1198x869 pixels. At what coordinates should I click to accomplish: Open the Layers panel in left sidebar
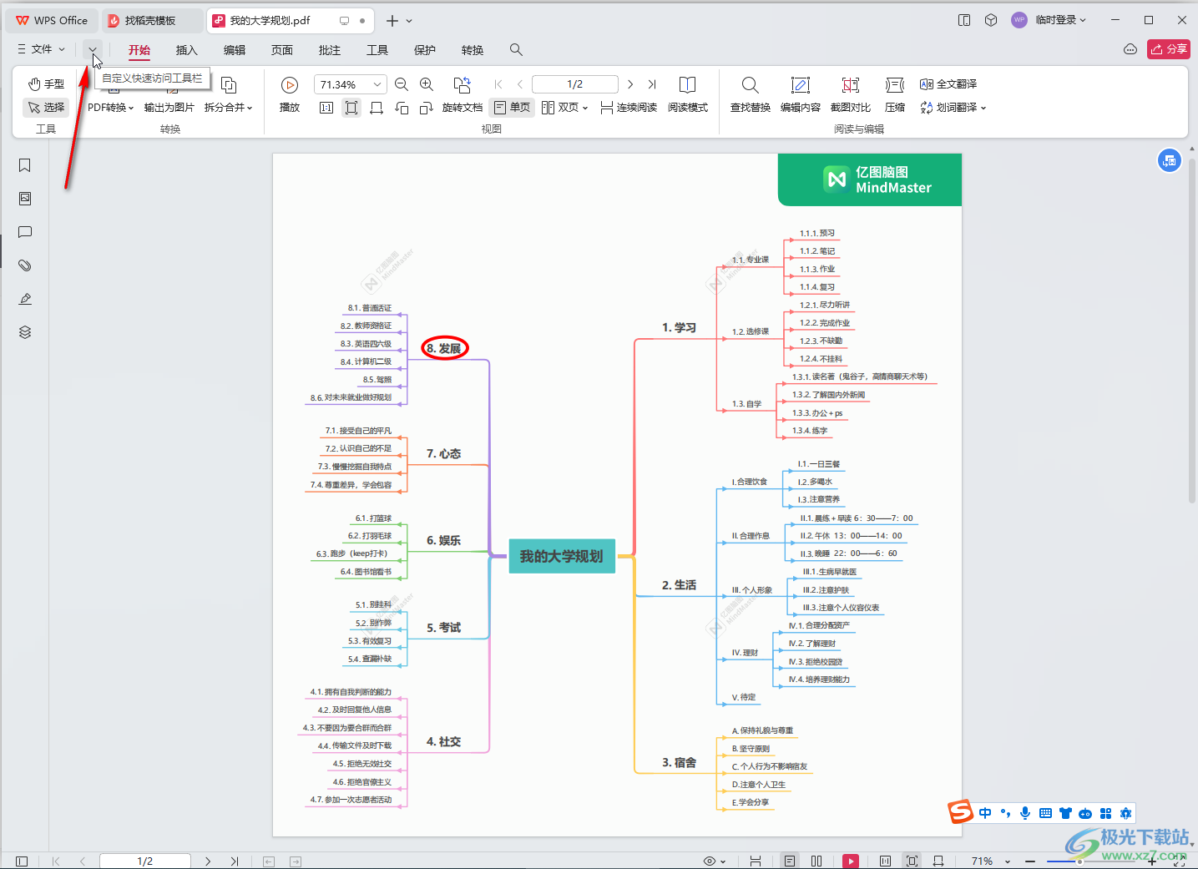point(25,332)
